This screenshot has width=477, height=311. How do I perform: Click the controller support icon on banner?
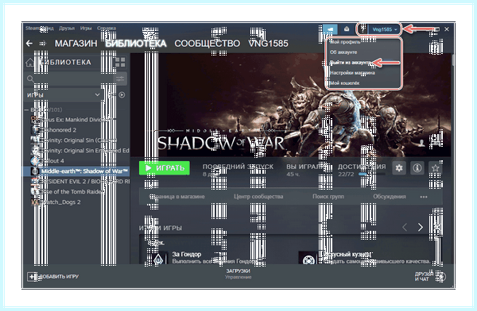tap(436, 143)
